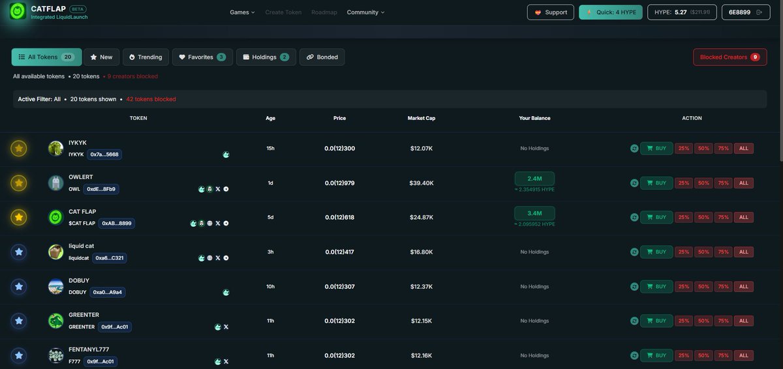Expand the Games dropdown menu
This screenshot has height=369, width=783.
[242, 12]
